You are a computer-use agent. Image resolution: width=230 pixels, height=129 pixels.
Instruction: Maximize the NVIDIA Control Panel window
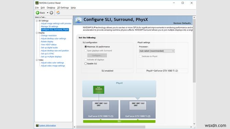pos(183,3)
